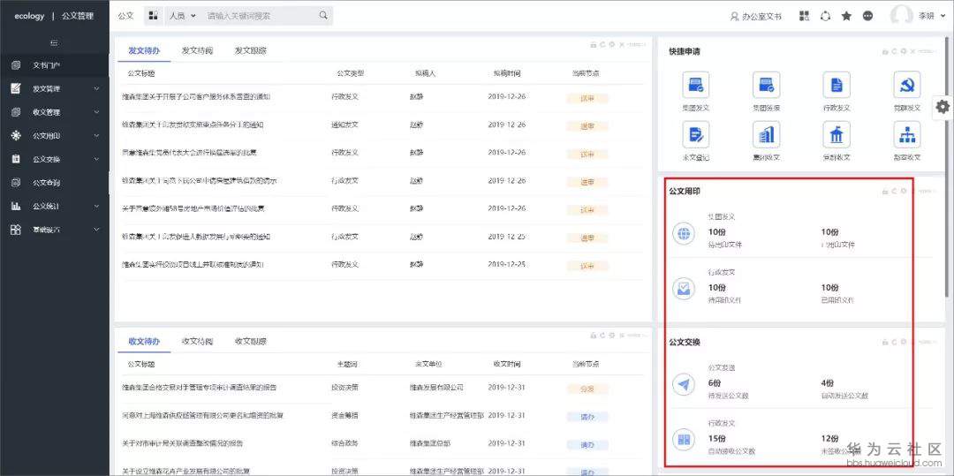Click the 12份 count in 公文交换
The width and height of the screenshot is (954, 476).
(829, 438)
